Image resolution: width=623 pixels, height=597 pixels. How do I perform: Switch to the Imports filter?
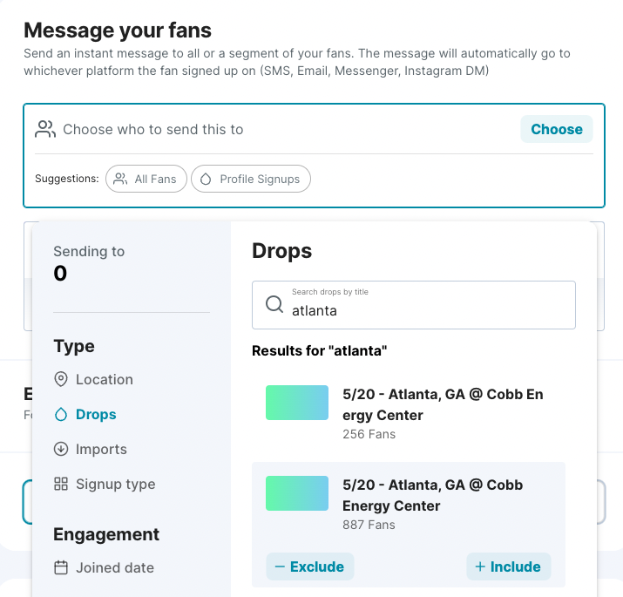click(x=101, y=449)
